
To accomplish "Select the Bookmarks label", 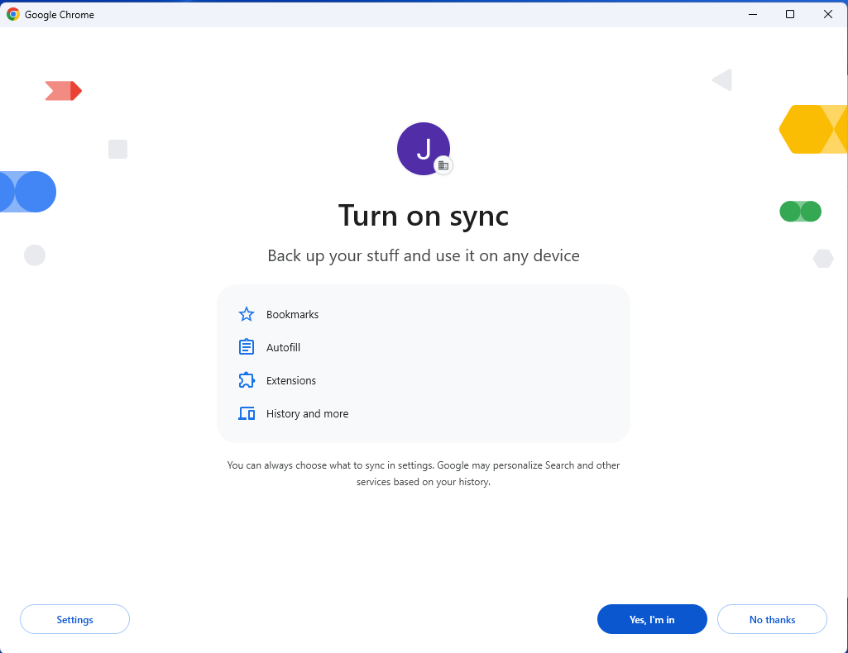I will coord(292,314).
